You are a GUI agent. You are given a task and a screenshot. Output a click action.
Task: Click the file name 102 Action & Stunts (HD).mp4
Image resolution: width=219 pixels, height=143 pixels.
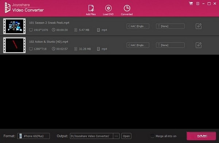(x=49, y=42)
